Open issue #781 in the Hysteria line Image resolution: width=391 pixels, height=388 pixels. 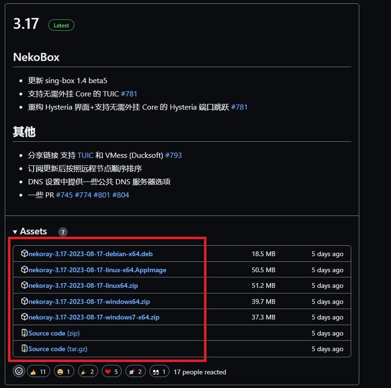[x=239, y=107]
